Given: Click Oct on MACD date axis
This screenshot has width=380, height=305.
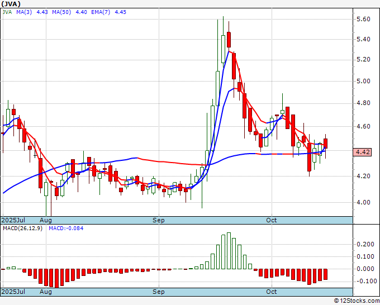Looking at the screenshot, I should (x=272, y=292).
